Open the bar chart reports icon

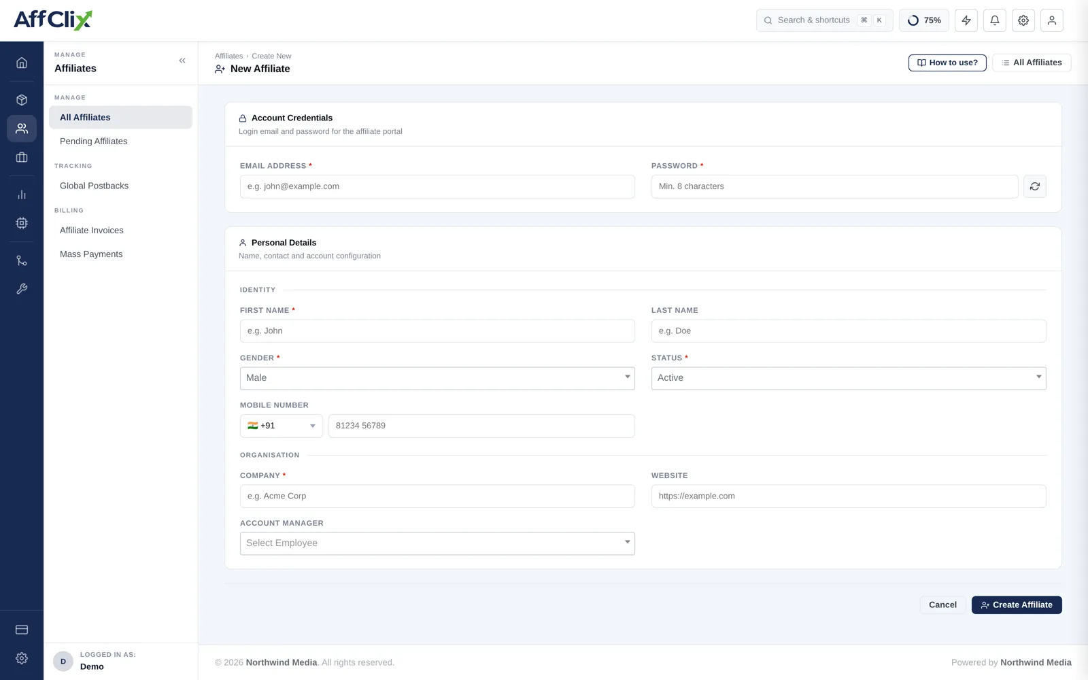pyautogui.click(x=22, y=194)
